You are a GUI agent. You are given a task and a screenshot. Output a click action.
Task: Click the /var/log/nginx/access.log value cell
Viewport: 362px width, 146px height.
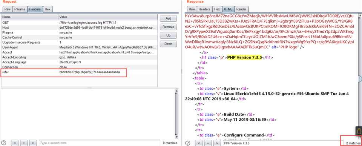pyautogui.click(x=108, y=23)
